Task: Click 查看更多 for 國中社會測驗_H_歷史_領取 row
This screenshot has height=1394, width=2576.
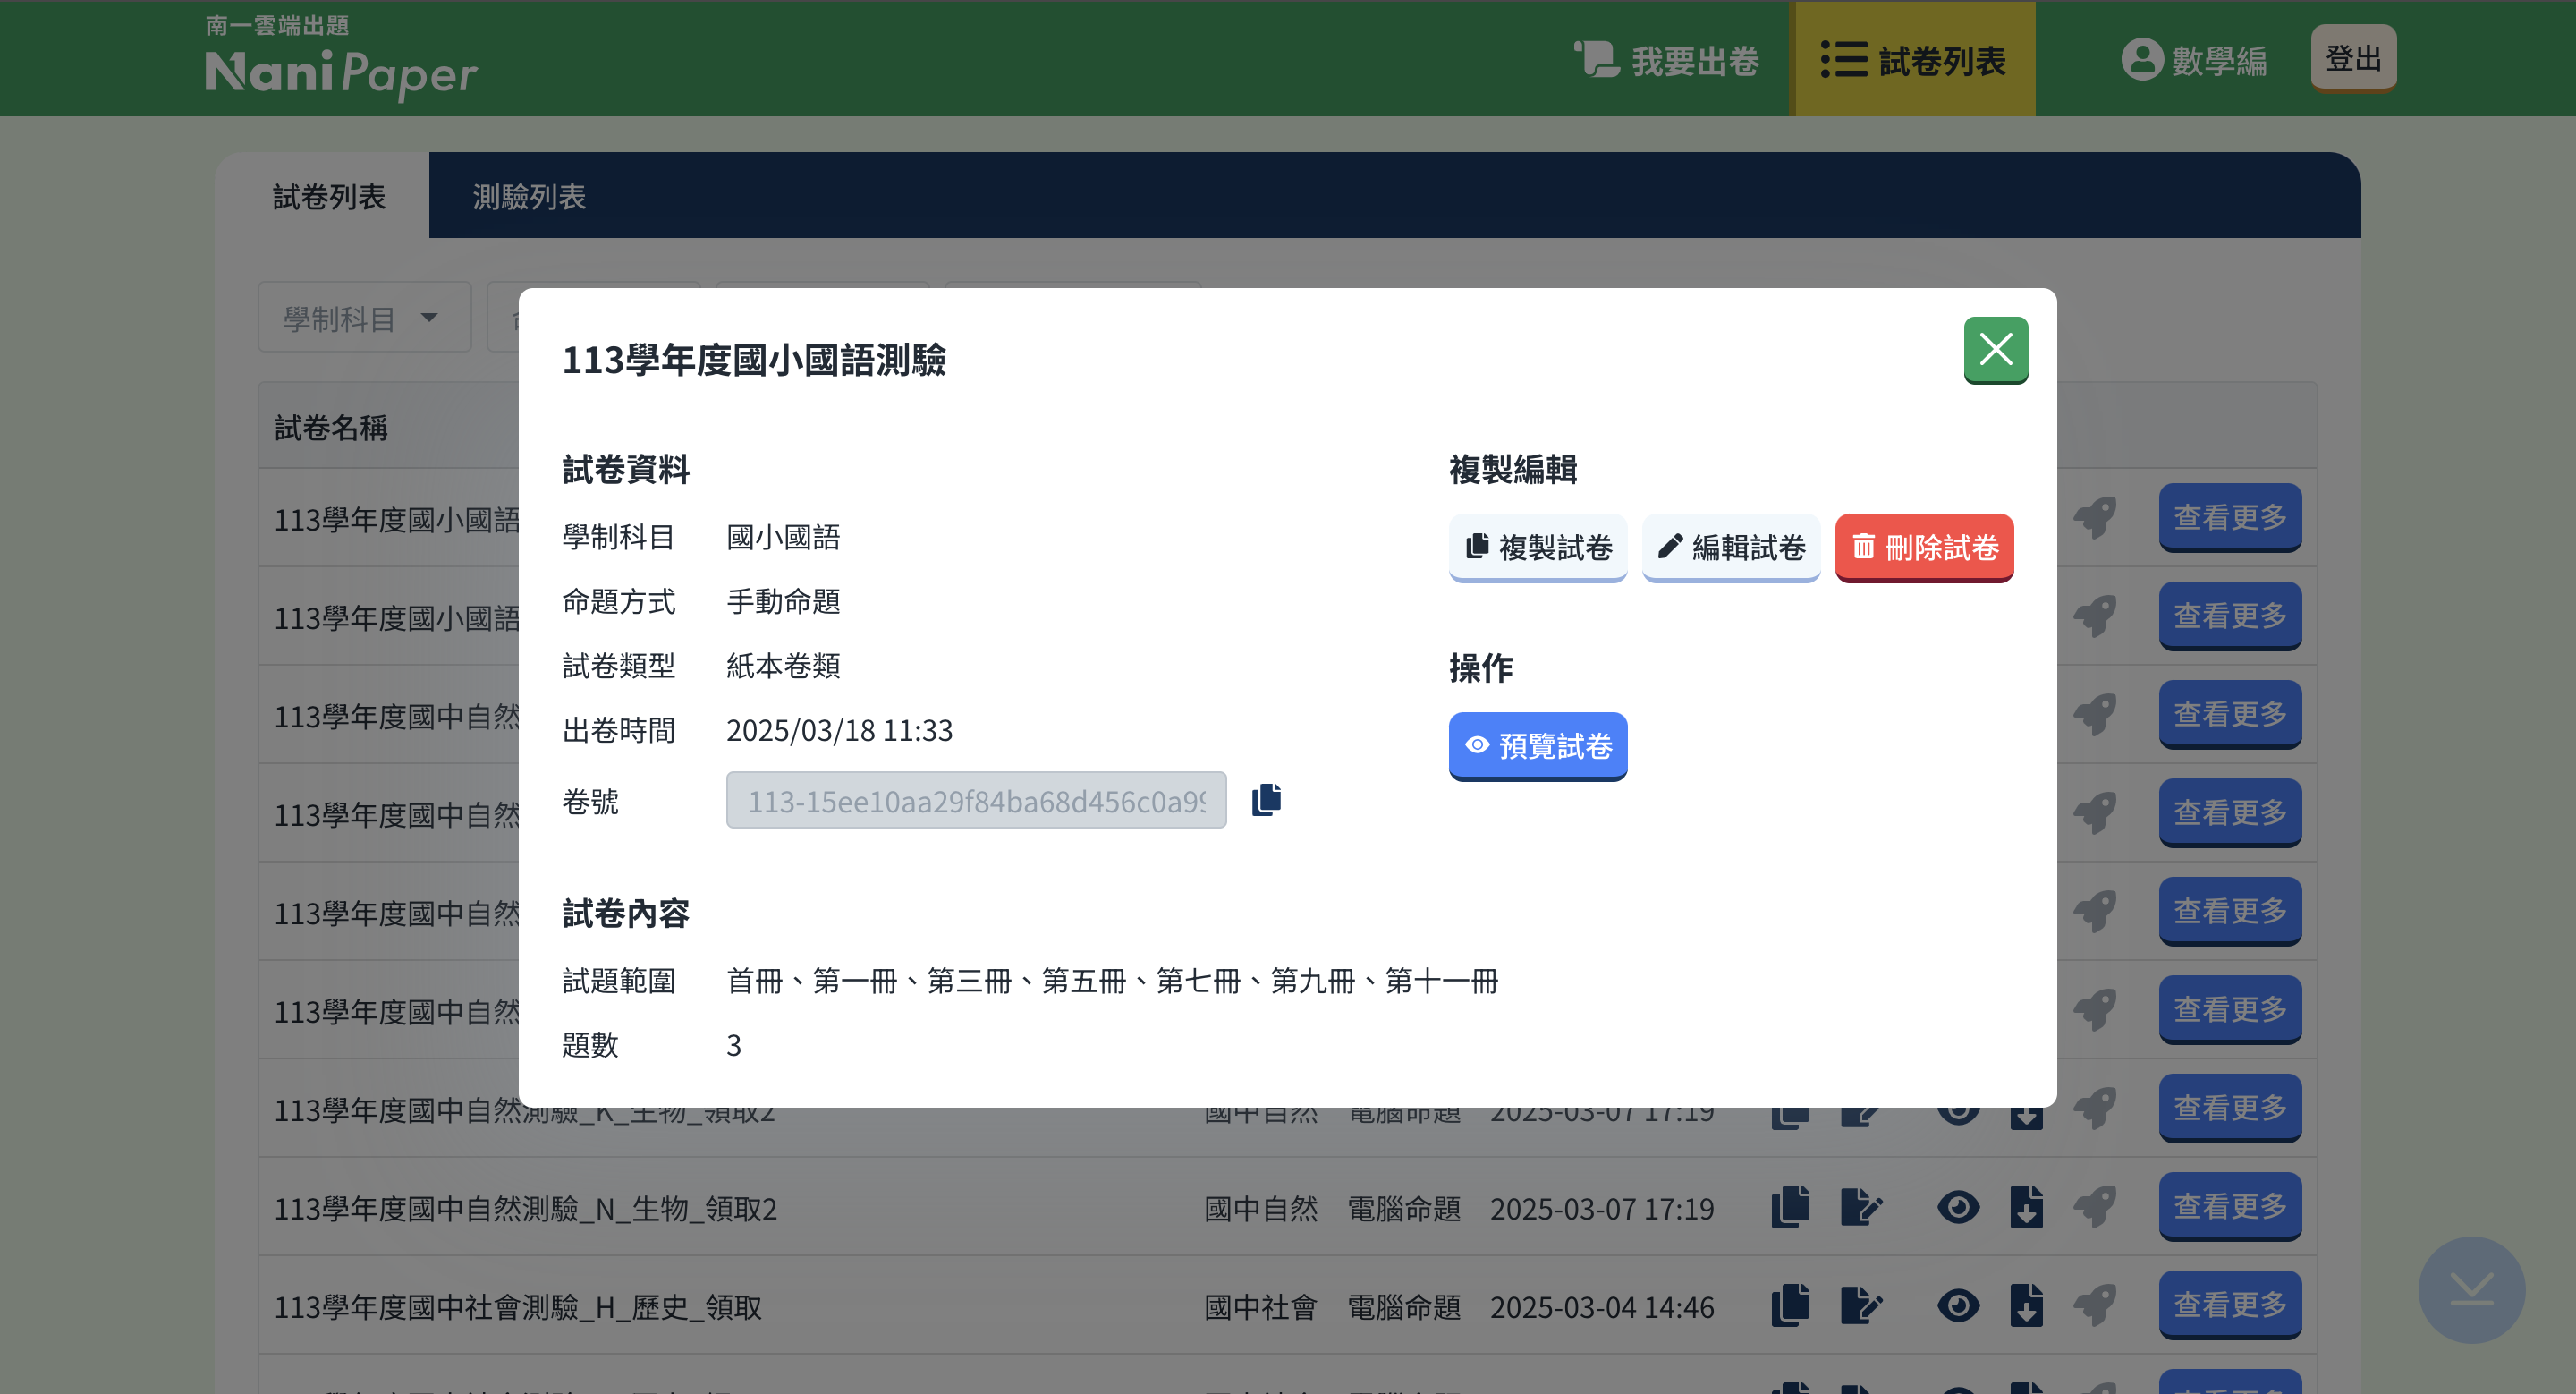Action: pos(2230,1305)
